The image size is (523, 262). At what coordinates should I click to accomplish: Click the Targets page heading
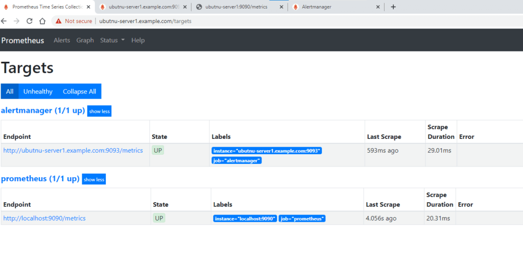(x=28, y=67)
